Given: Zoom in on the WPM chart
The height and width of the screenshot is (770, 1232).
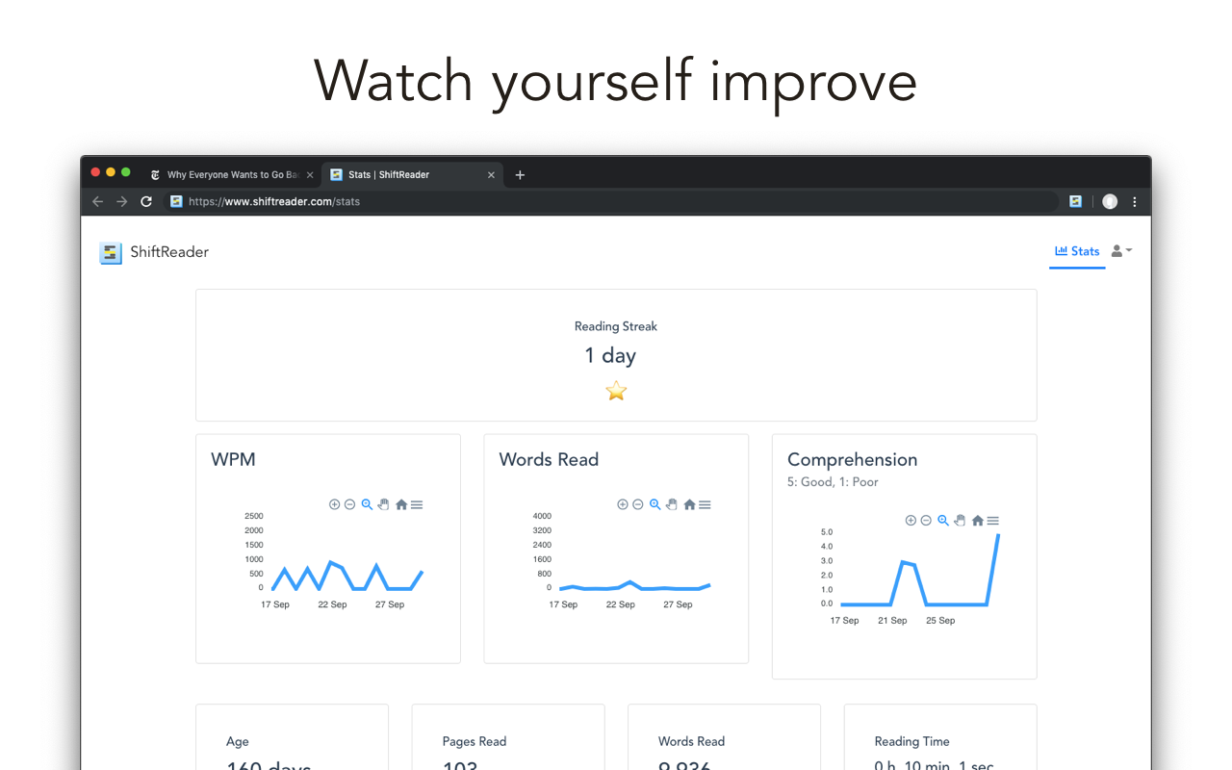Looking at the screenshot, I should (335, 504).
